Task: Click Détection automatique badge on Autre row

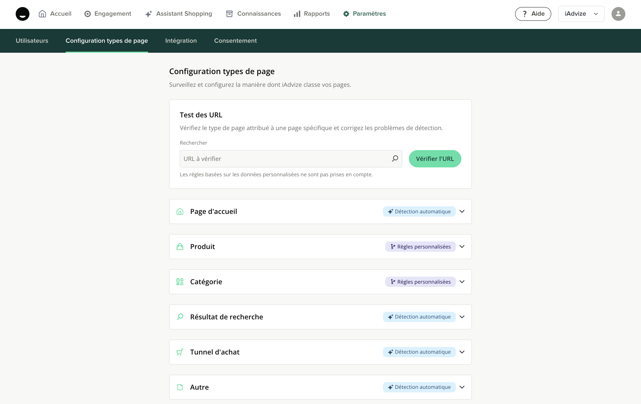Action: [419, 387]
